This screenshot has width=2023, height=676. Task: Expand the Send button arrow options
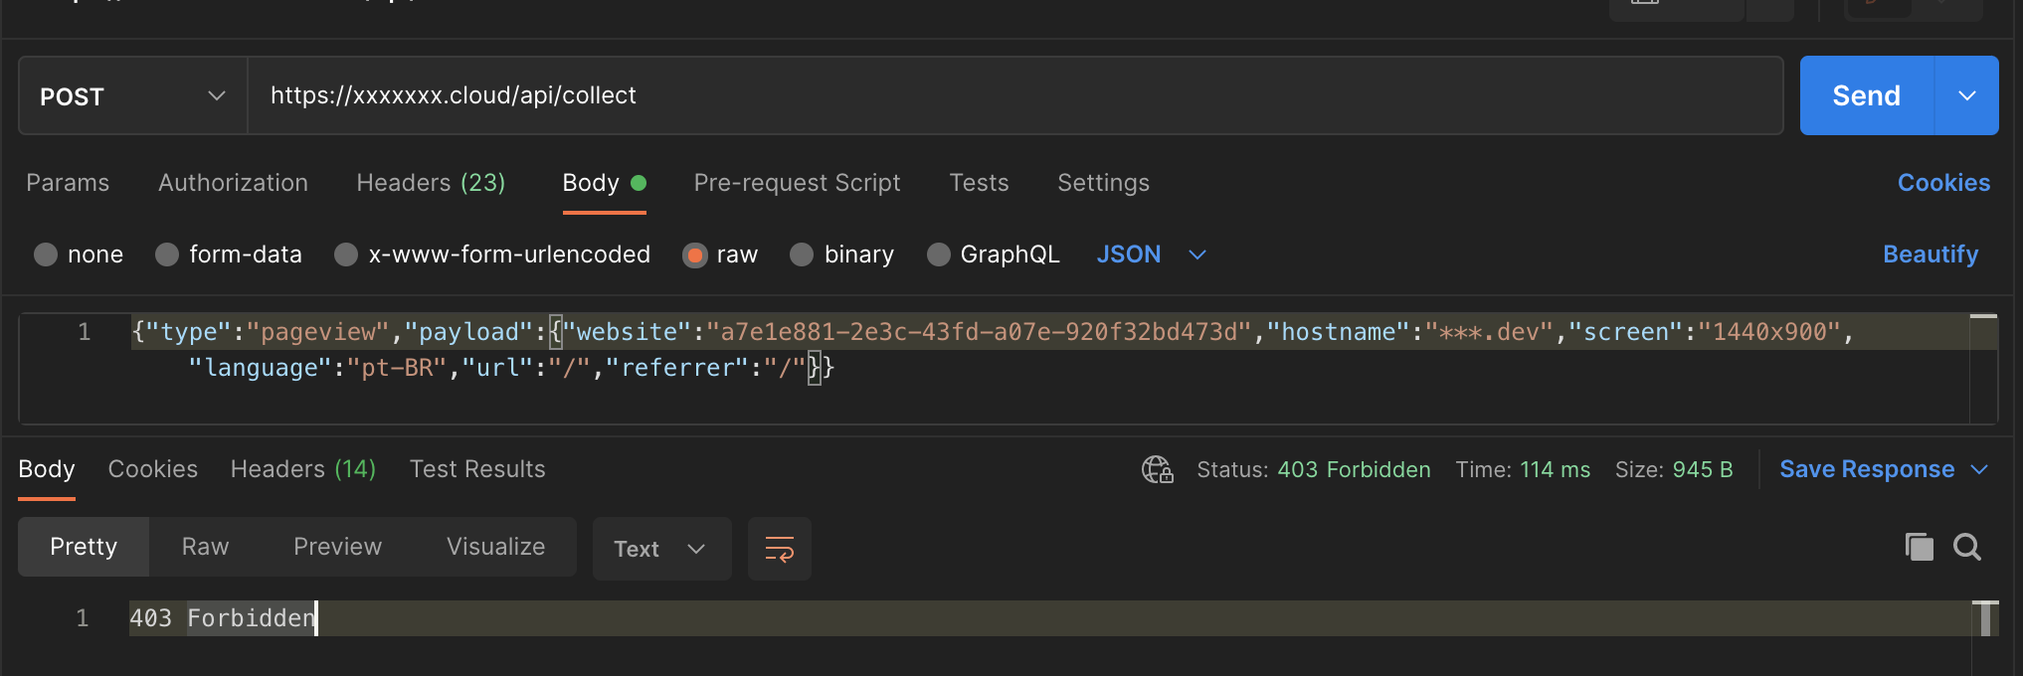(1966, 95)
